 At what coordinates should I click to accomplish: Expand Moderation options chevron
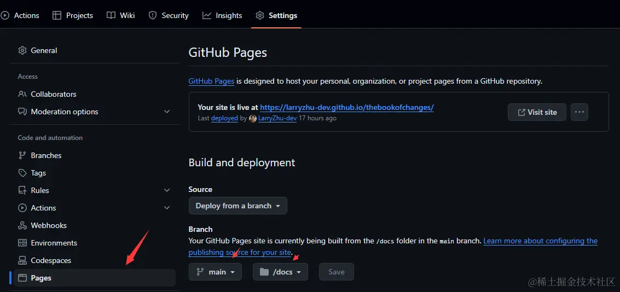[167, 112]
